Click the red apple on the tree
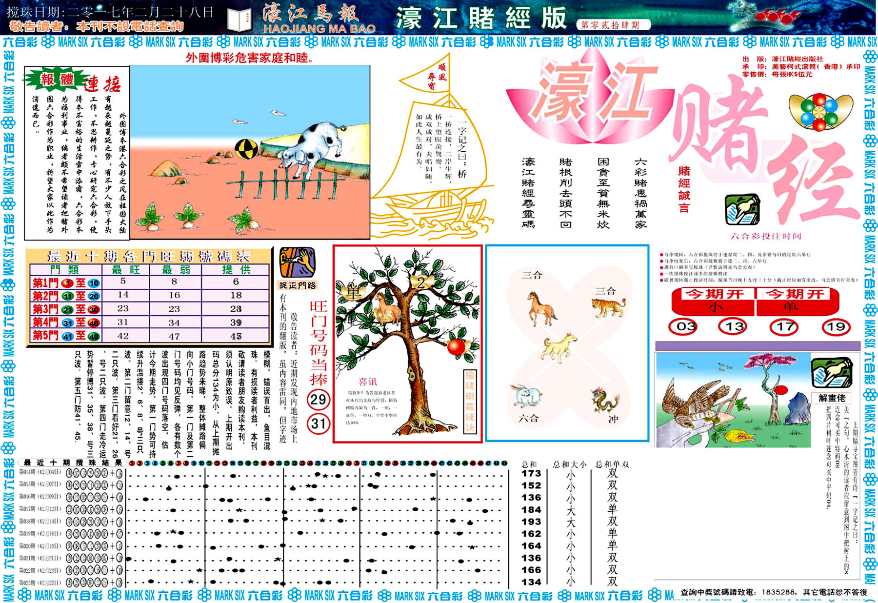Screen dimensions: 878x603 457,347
